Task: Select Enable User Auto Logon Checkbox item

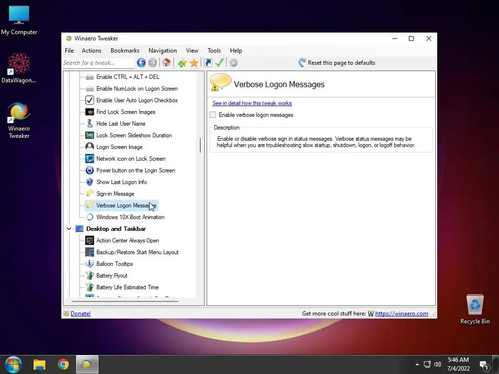Action: point(137,100)
